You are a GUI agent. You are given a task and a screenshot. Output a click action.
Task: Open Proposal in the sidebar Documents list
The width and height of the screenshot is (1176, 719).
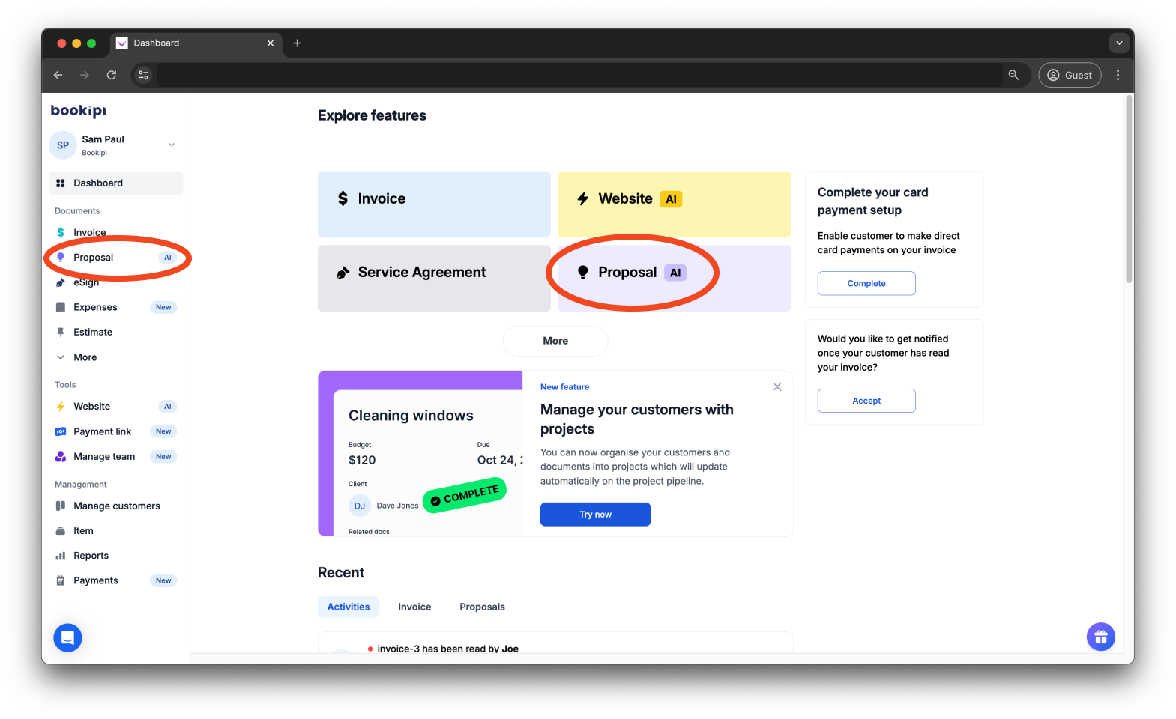click(116, 258)
